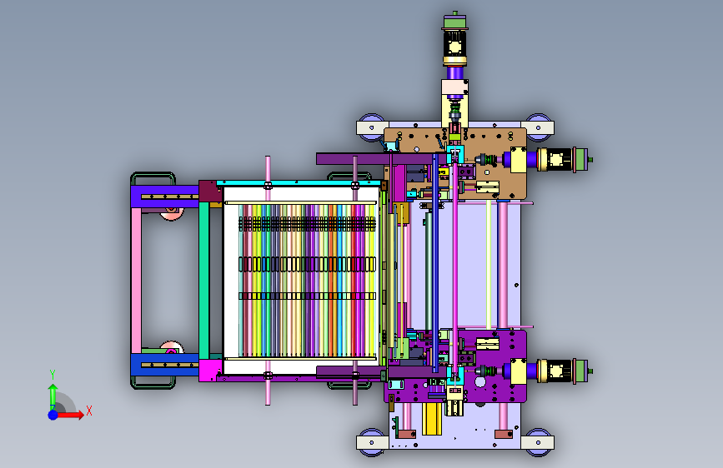Select the lower-right caster wheel of base frame
Viewport: 723px width, 468px height.
point(538,443)
